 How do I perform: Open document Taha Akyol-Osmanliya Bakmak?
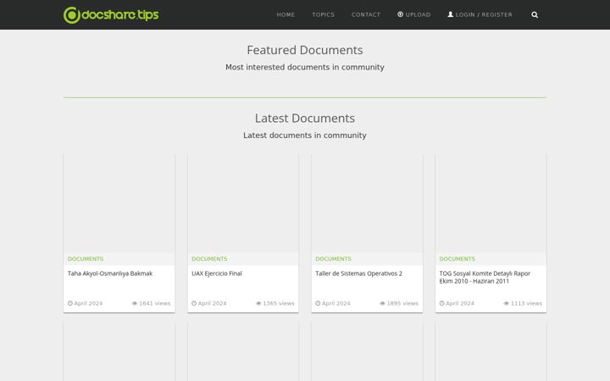coord(110,273)
